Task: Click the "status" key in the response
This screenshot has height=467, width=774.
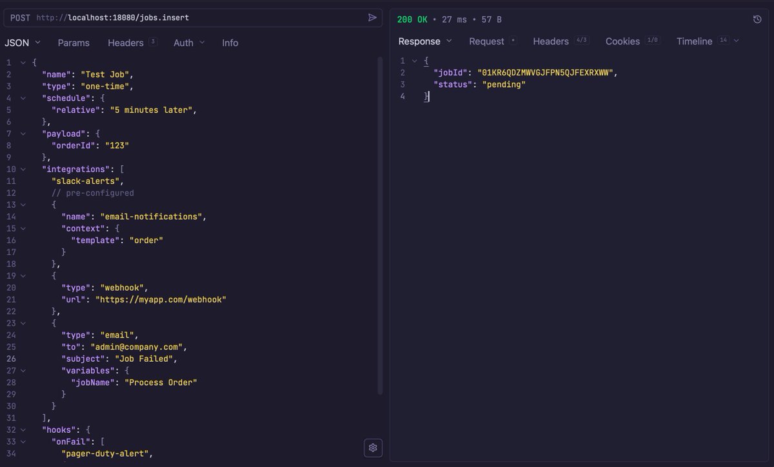Action: pyautogui.click(x=453, y=84)
